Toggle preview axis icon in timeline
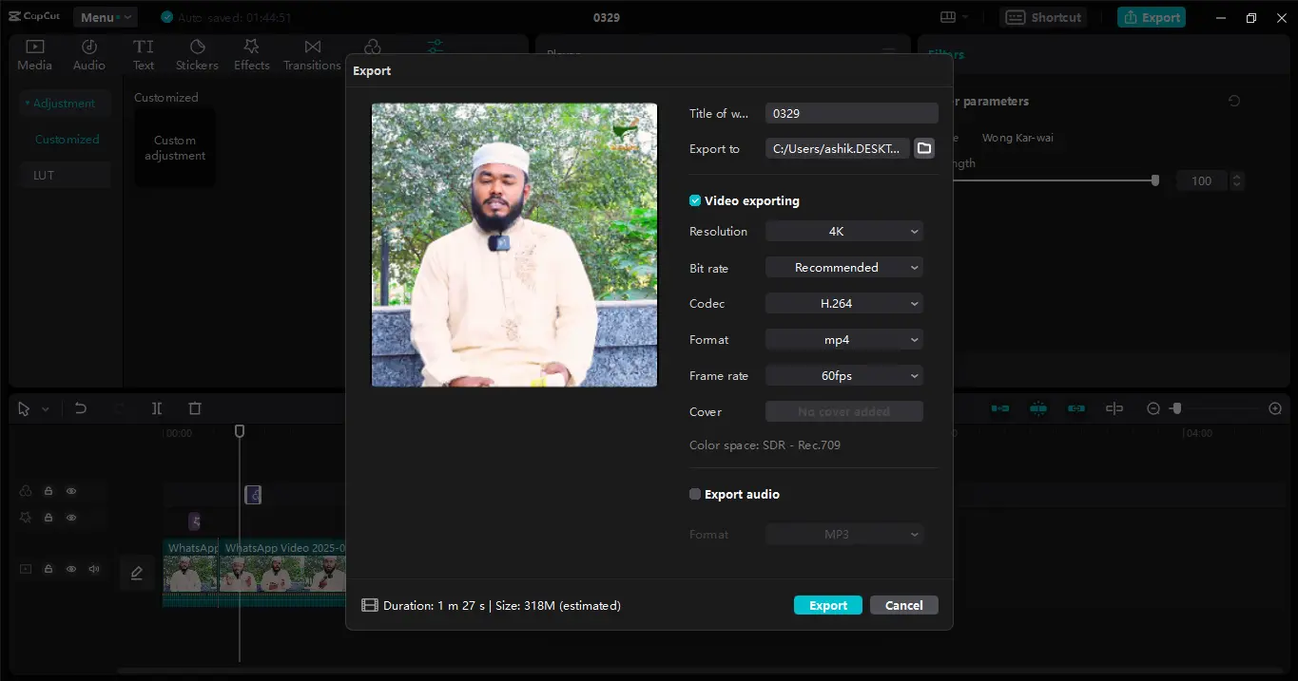The width and height of the screenshot is (1298, 681). pos(1114,408)
